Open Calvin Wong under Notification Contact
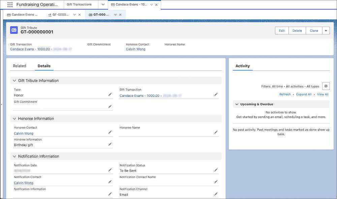 [24, 183]
